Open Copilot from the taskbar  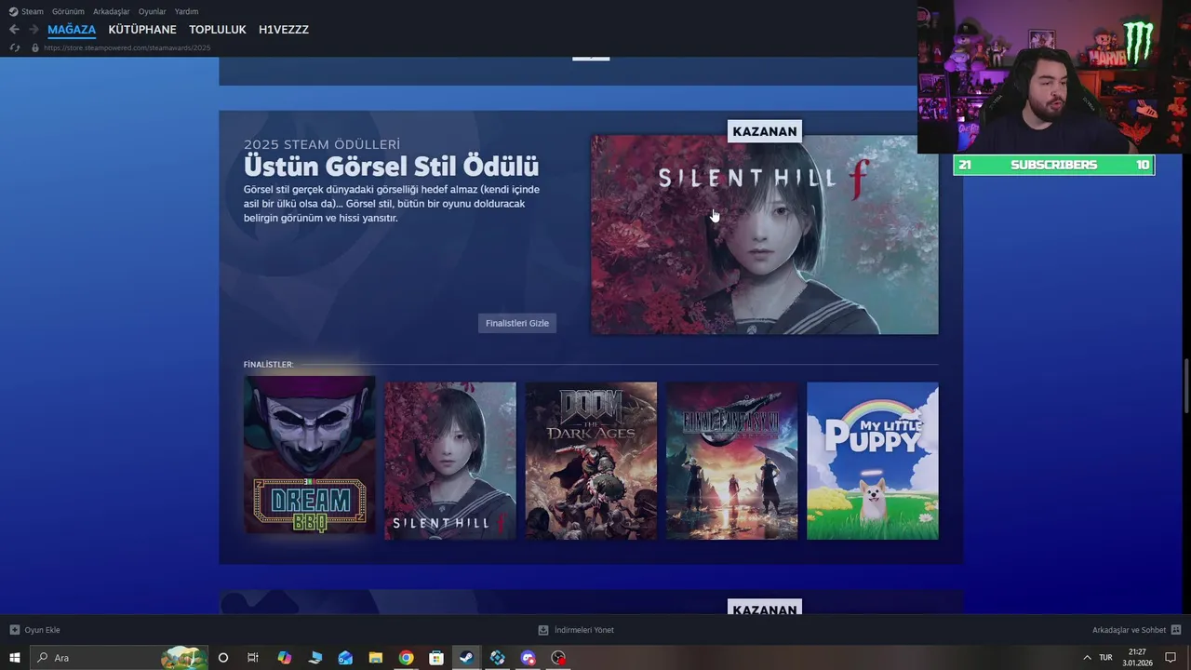pos(285,658)
